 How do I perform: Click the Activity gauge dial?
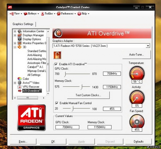coord(137,97)
